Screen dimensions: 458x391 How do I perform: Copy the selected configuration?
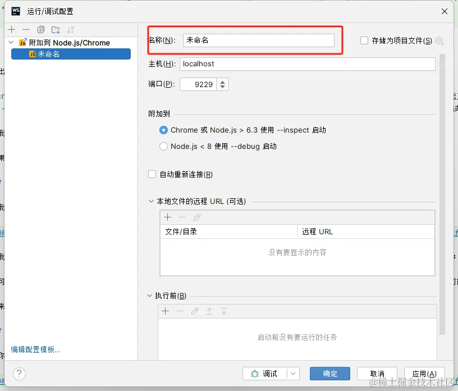(41, 30)
